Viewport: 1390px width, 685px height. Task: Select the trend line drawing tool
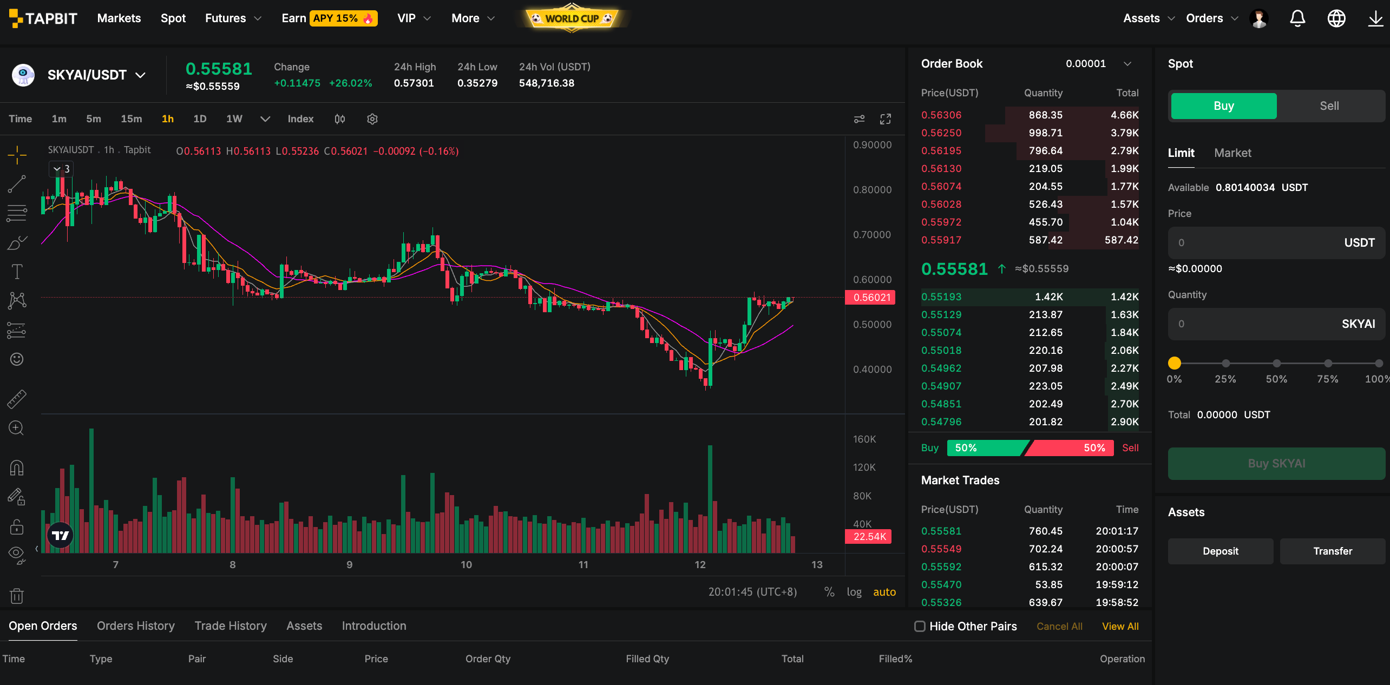coord(17,184)
